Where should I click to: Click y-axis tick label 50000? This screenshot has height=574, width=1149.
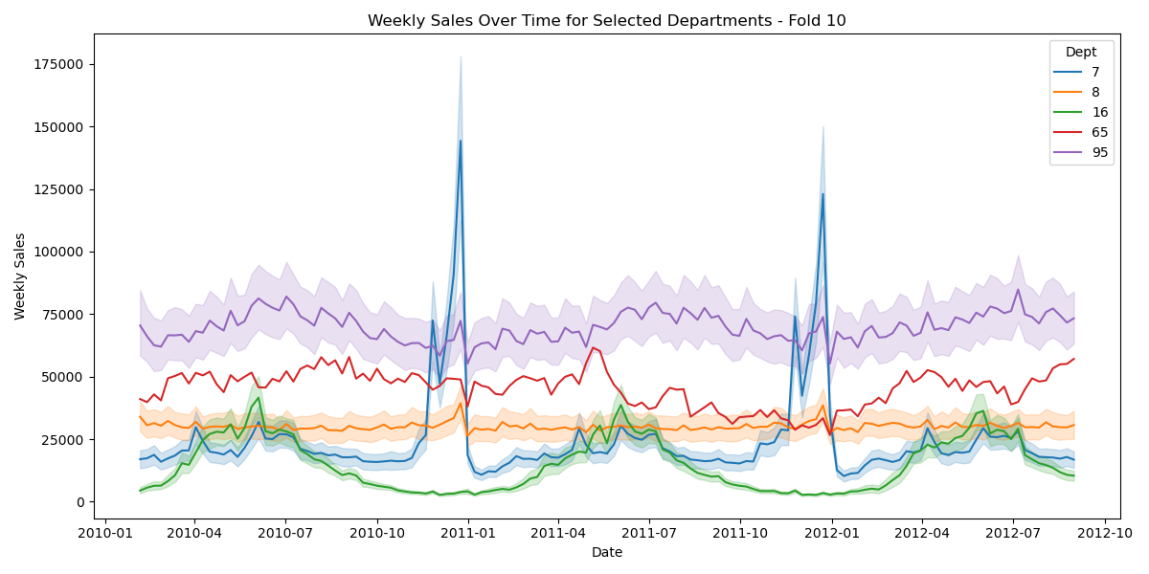point(63,377)
